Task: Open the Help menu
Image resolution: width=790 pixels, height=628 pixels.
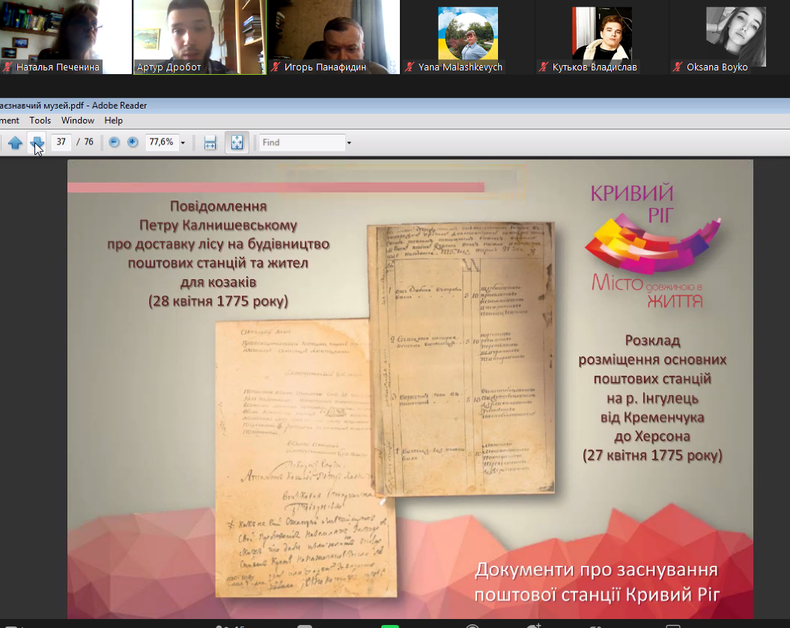Action: [114, 121]
